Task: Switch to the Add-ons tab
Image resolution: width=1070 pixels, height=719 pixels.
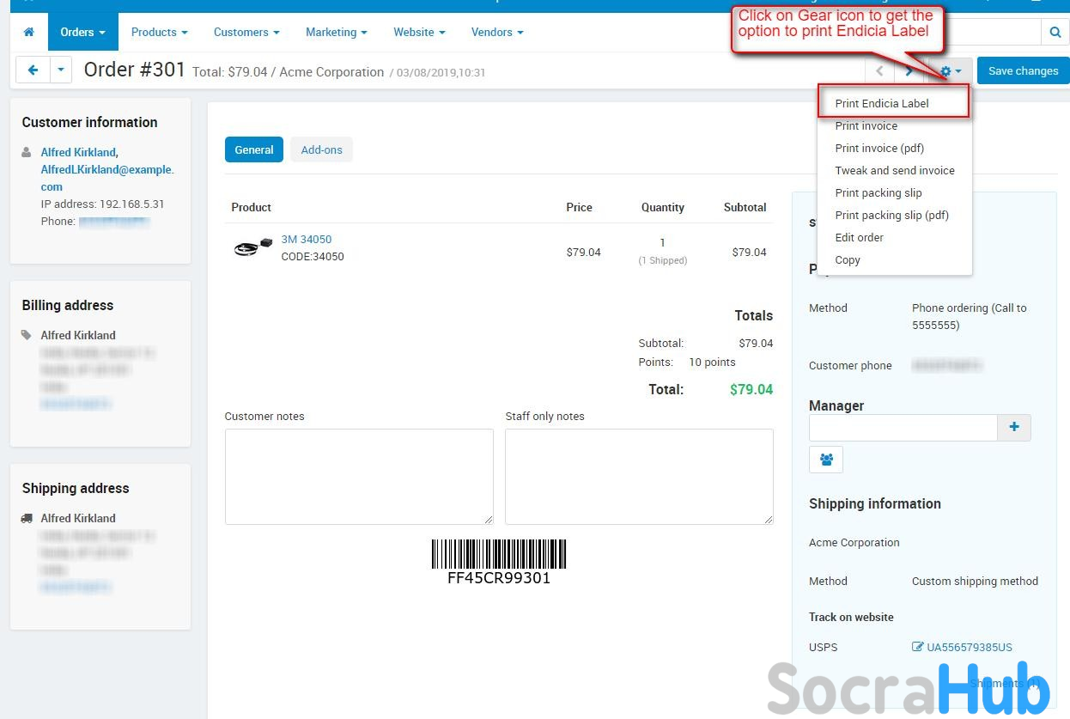Action: 321,149
